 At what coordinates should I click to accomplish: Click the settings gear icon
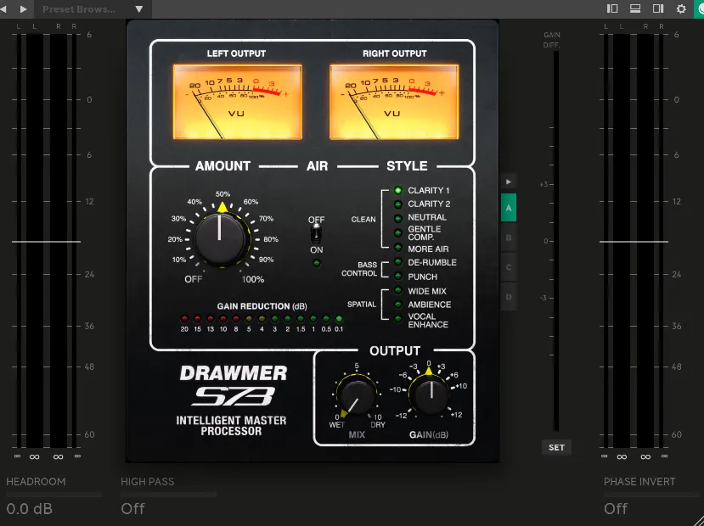pyautogui.click(x=680, y=9)
